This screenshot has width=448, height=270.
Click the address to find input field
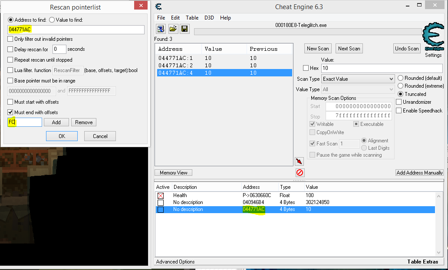[76, 30]
